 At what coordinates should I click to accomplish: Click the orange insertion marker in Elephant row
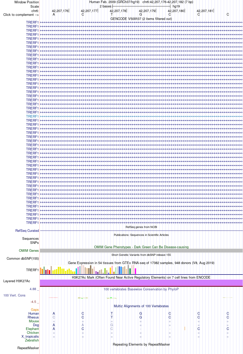(185, 328)
